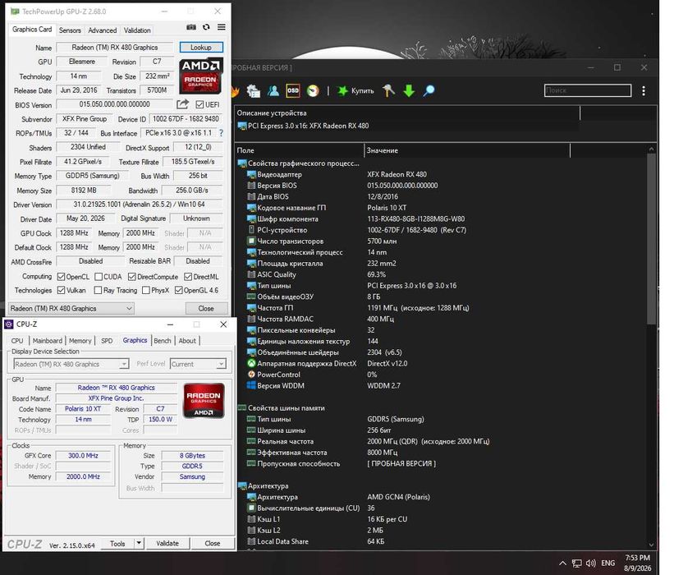Click the icon beside ASIC Quality row
This screenshot has height=575, width=674.
click(251, 274)
